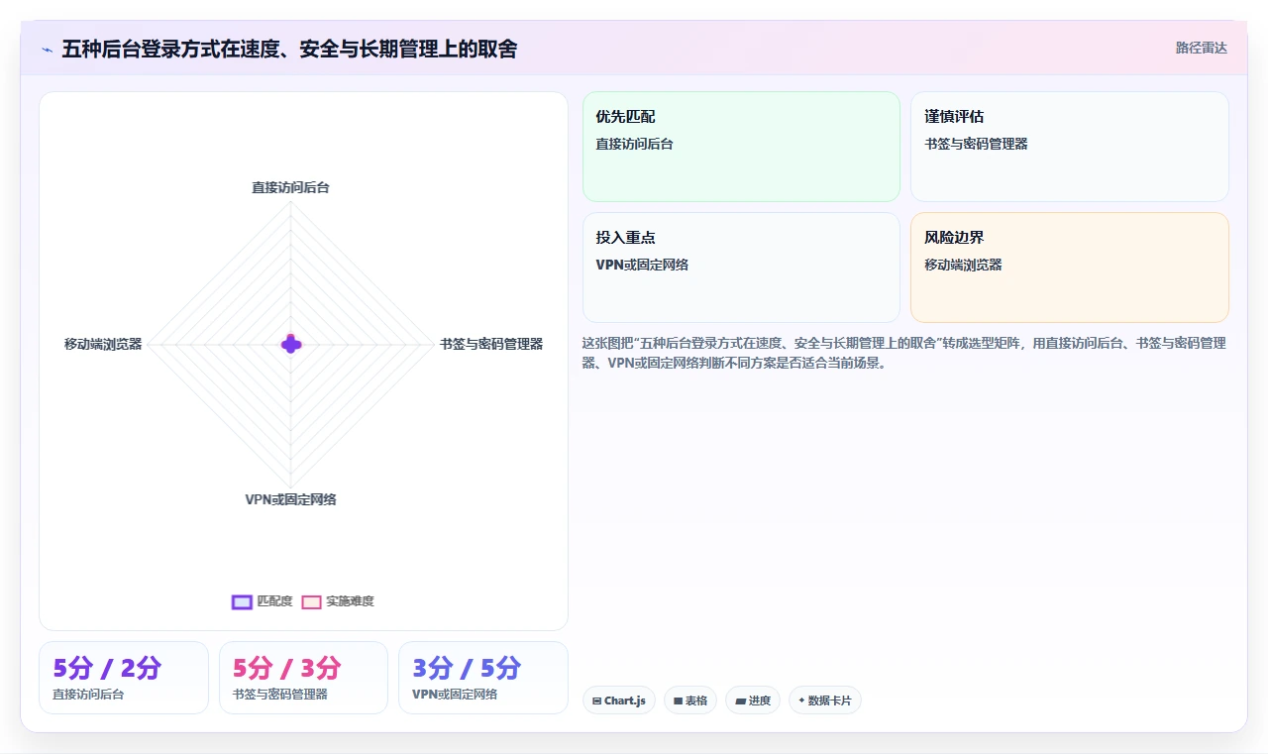Image resolution: width=1268 pixels, height=754 pixels.
Task: Click 直接访问后台 text in 优先匹配 card
Action: 635,144
